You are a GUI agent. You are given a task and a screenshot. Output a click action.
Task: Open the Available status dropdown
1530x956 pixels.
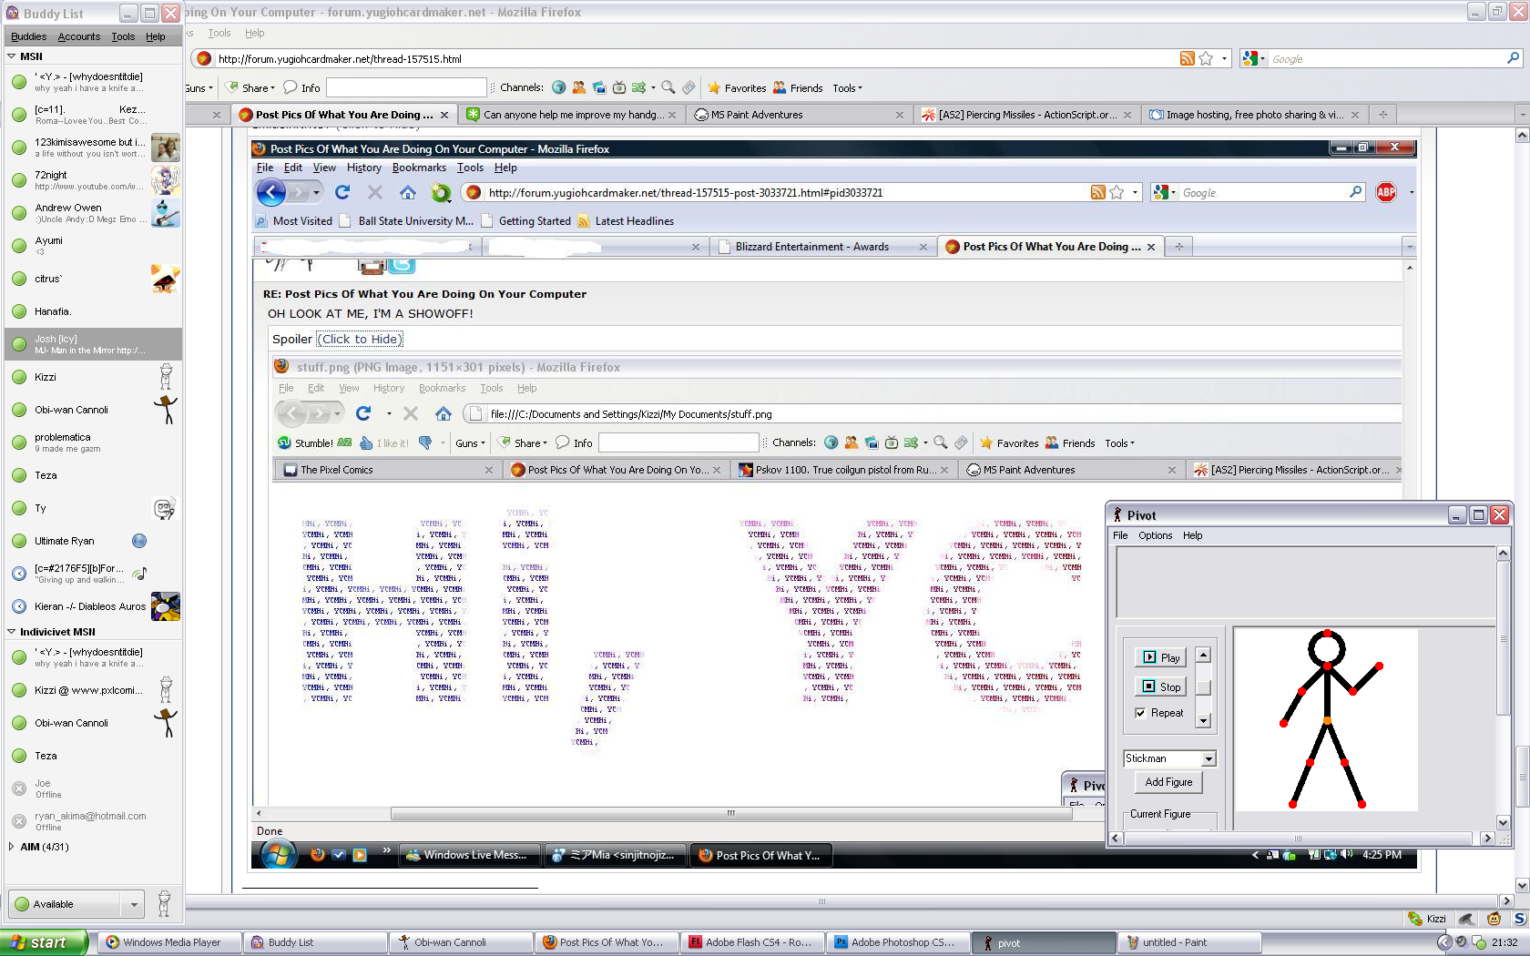click(x=134, y=904)
